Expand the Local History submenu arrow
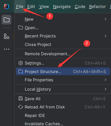The image size is (111, 126). click(x=106, y=89)
